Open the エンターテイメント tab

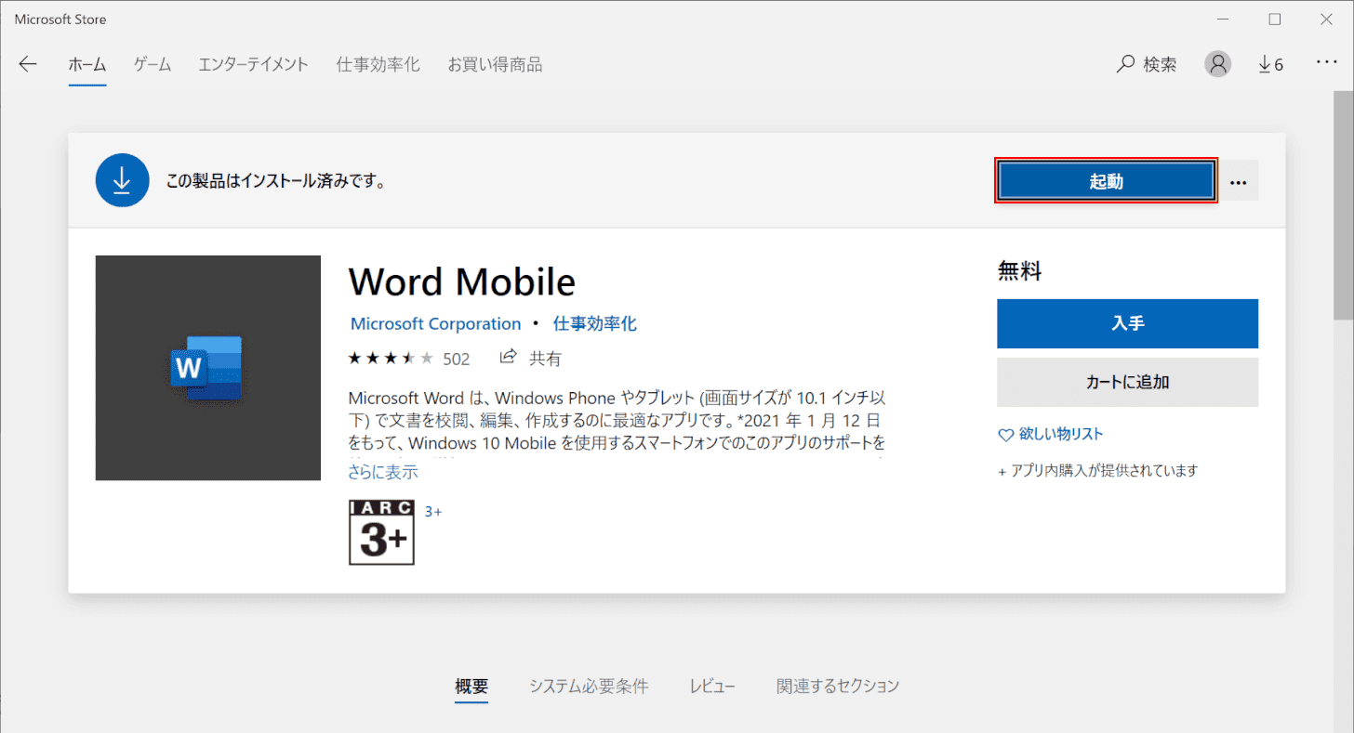(x=253, y=65)
